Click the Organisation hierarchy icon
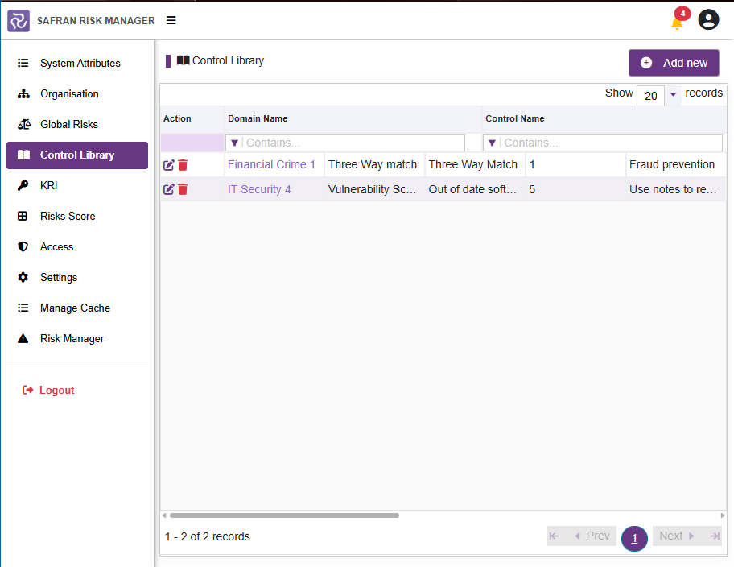The width and height of the screenshot is (734, 567). 23,93
